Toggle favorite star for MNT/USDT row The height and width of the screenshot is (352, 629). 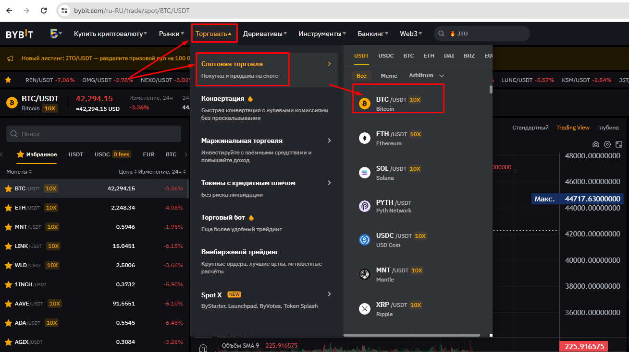8,227
